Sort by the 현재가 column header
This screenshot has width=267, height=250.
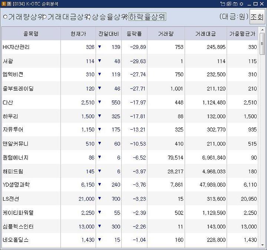78,34
